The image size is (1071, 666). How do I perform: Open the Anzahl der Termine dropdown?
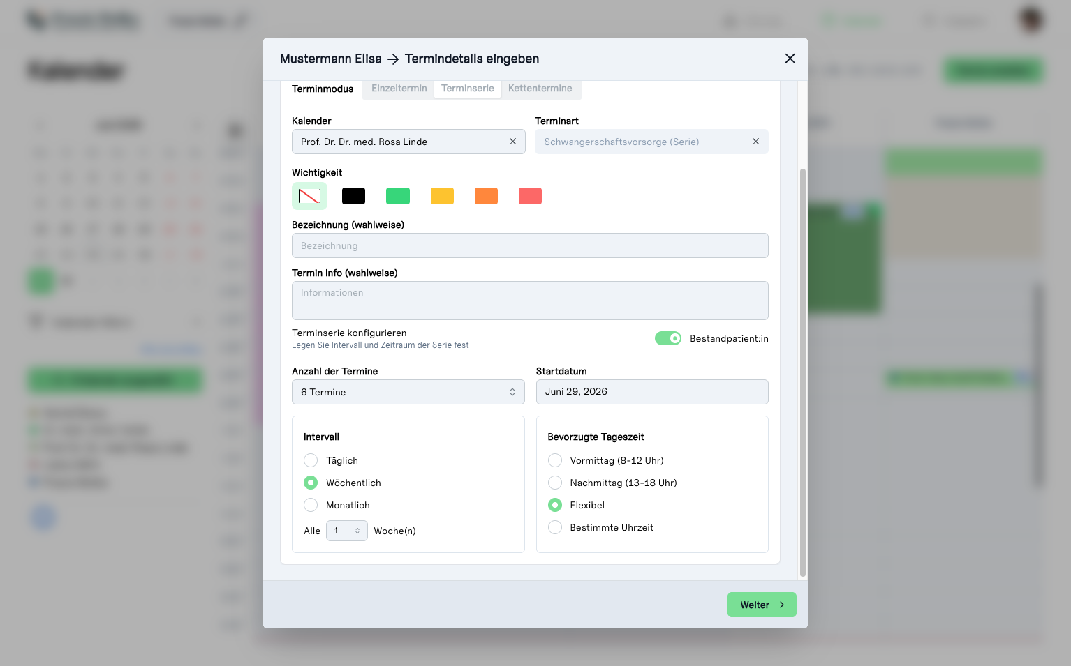pyautogui.click(x=408, y=392)
